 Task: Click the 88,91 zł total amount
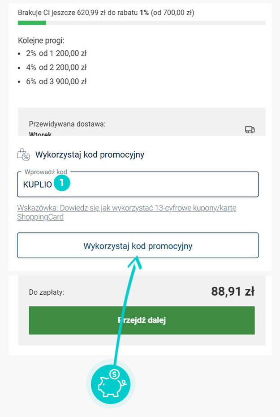(233, 292)
